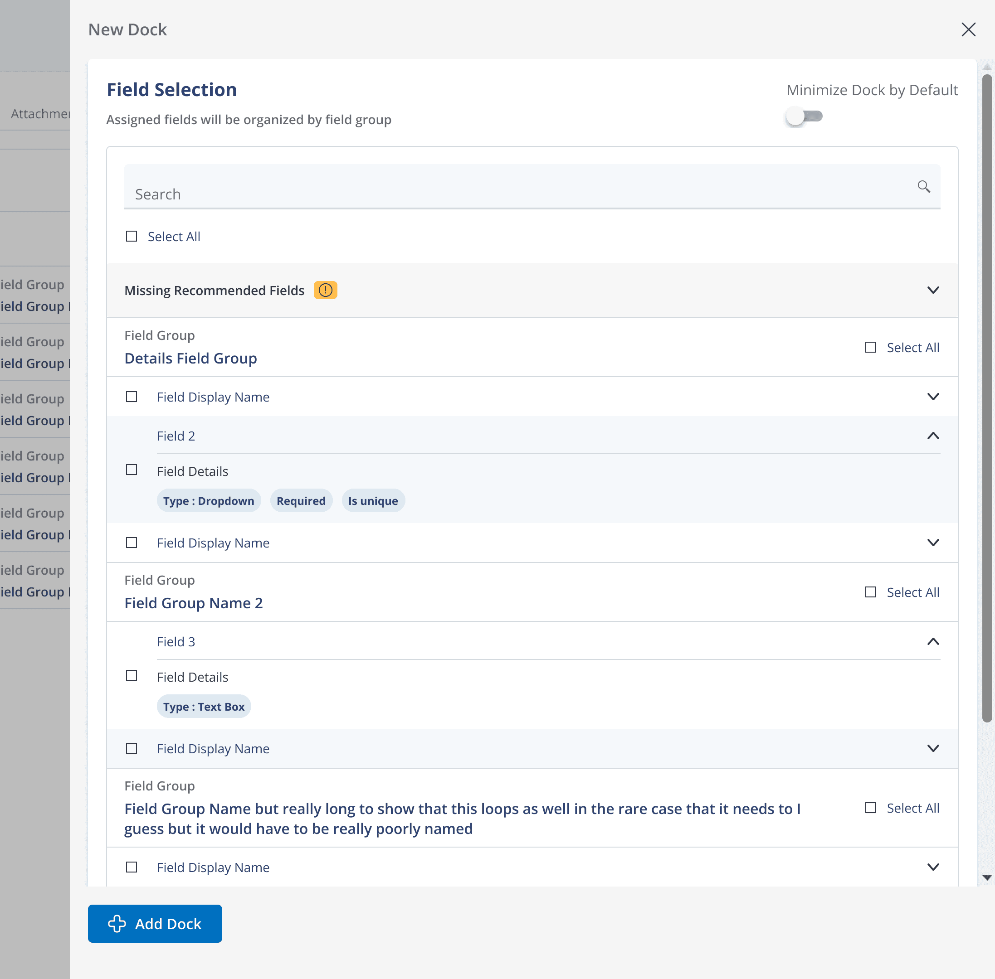Click scrollbar up arrow
Image resolution: width=995 pixels, height=979 pixels.
point(987,67)
